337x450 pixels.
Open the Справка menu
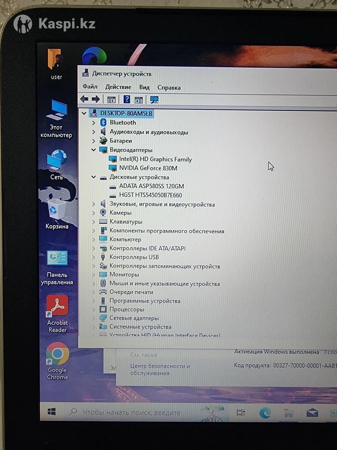tap(169, 88)
